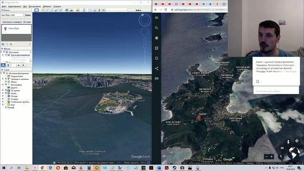Click the Add Path toolbar icon
This screenshot has height=171, width=304.
pyautogui.click(x=52, y=10)
